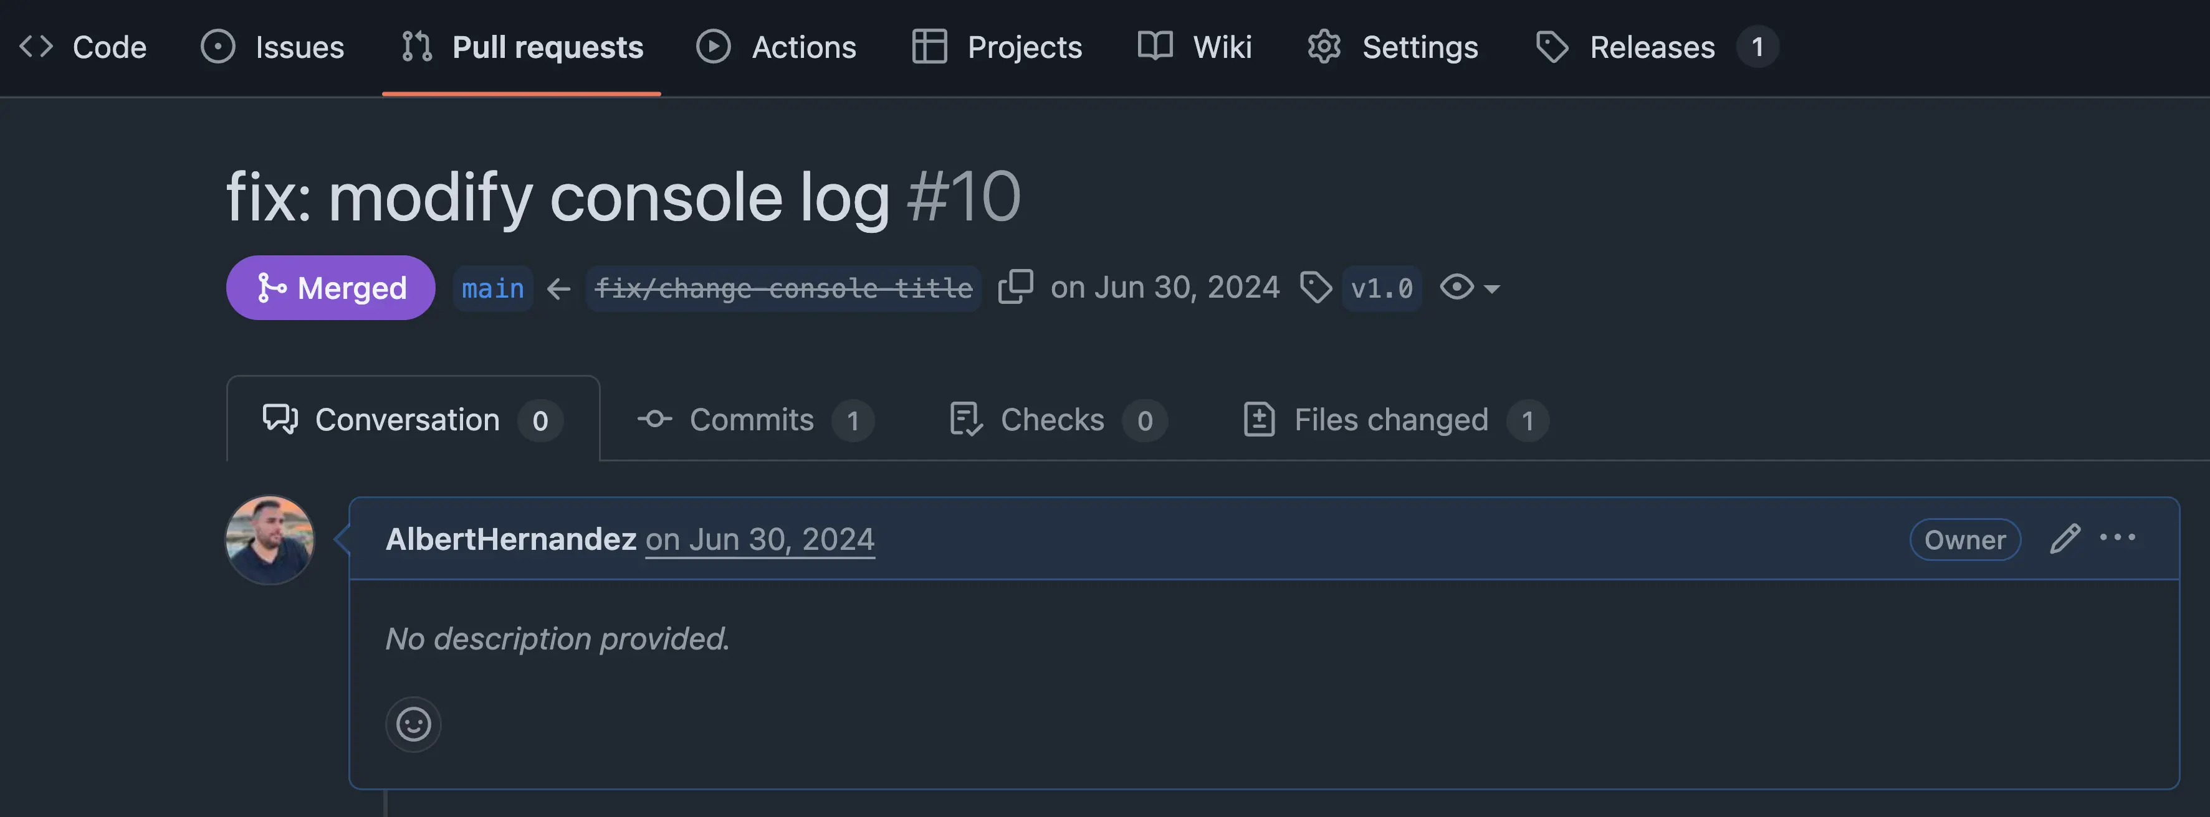The image size is (2210, 817).
Task: Click the main branch link
Action: (x=492, y=288)
